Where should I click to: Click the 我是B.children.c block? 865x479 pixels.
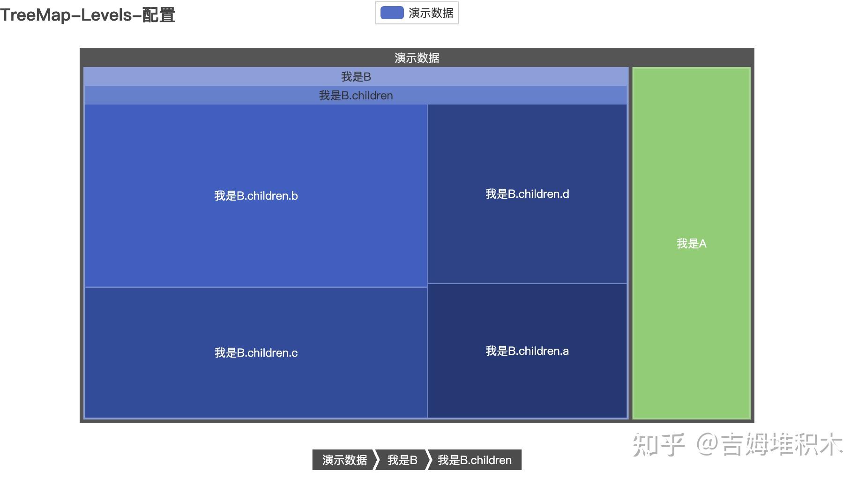click(x=255, y=352)
